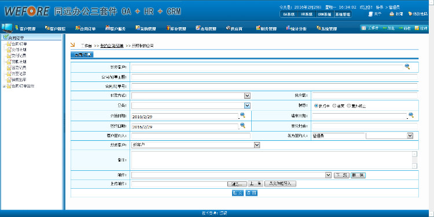Image resolution: width=434 pixels, height=217 pixels.
Task: Click the 从文档库导入 import button
Action: [281, 184]
